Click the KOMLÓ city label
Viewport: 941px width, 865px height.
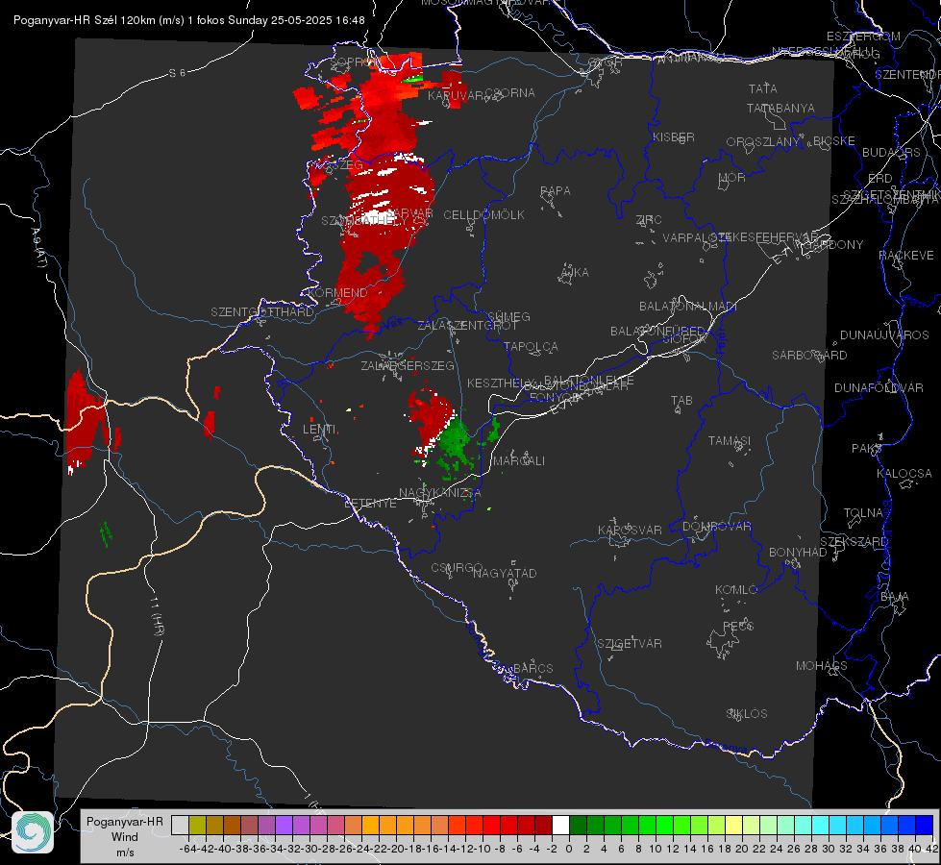click(x=735, y=590)
